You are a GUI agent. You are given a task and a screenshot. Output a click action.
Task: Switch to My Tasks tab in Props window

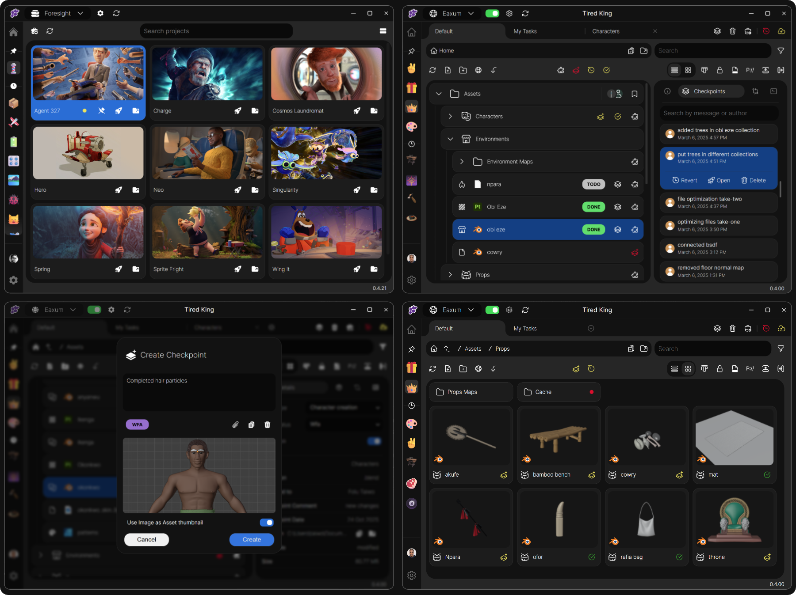click(x=525, y=329)
